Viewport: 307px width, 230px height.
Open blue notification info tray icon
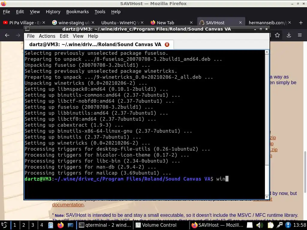pyautogui.click(x=288, y=225)
